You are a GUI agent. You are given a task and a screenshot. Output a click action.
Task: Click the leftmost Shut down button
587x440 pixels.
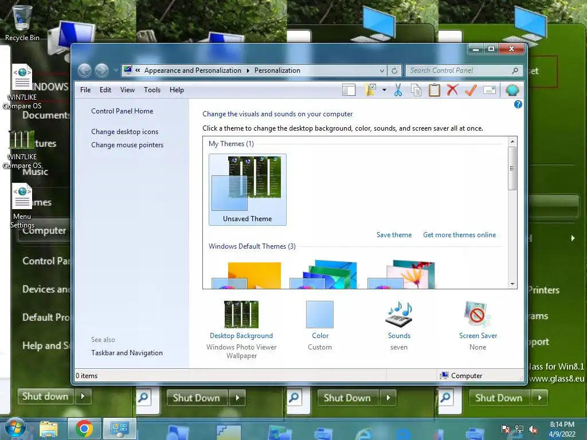(45, 396)
